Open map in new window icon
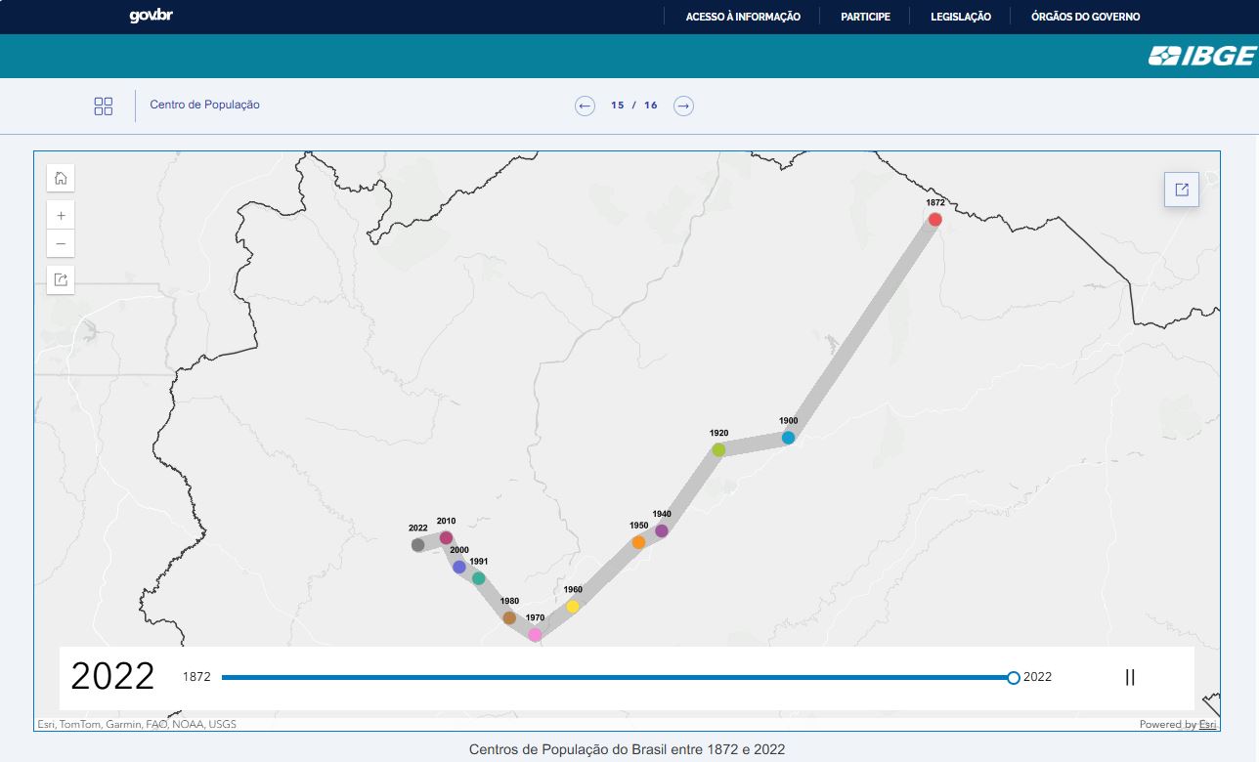The image size is (1259, 762). [x=1181, y=190]
